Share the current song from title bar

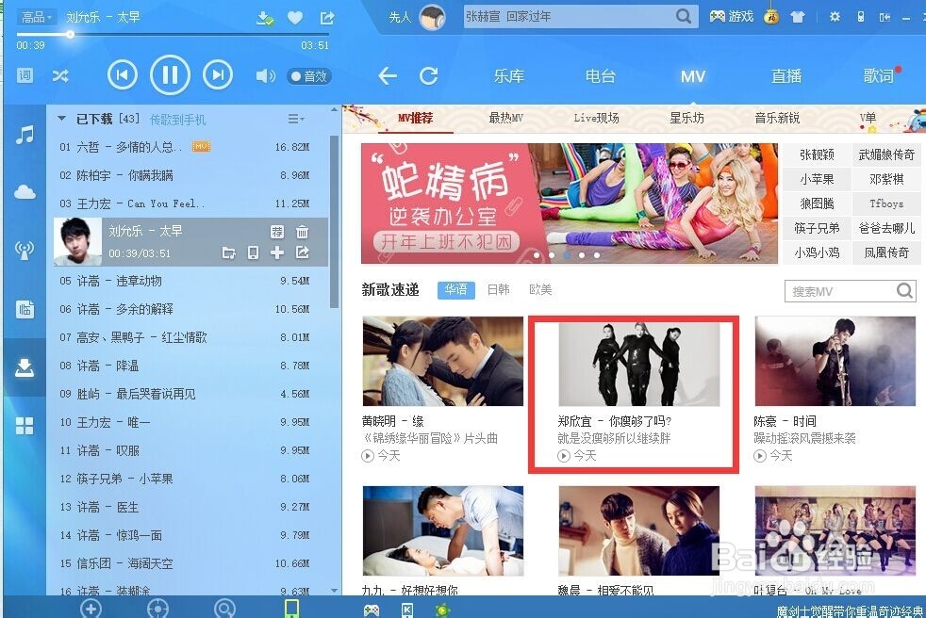click(x=326, y=18)
